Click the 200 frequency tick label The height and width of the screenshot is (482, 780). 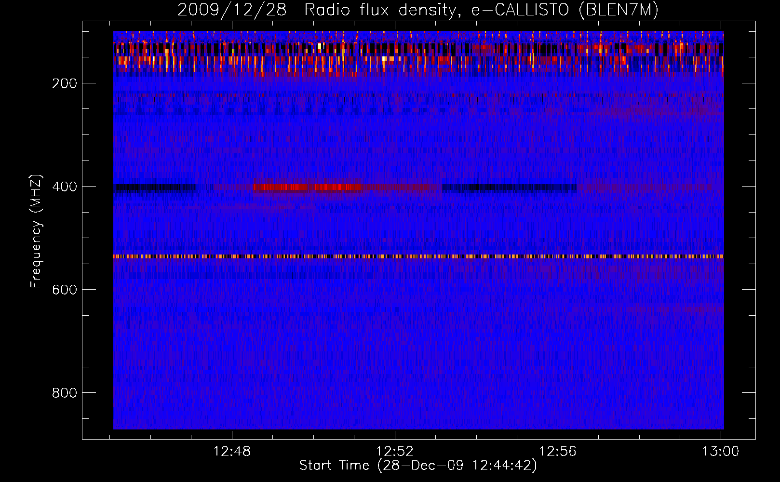(x=65, y=83)
